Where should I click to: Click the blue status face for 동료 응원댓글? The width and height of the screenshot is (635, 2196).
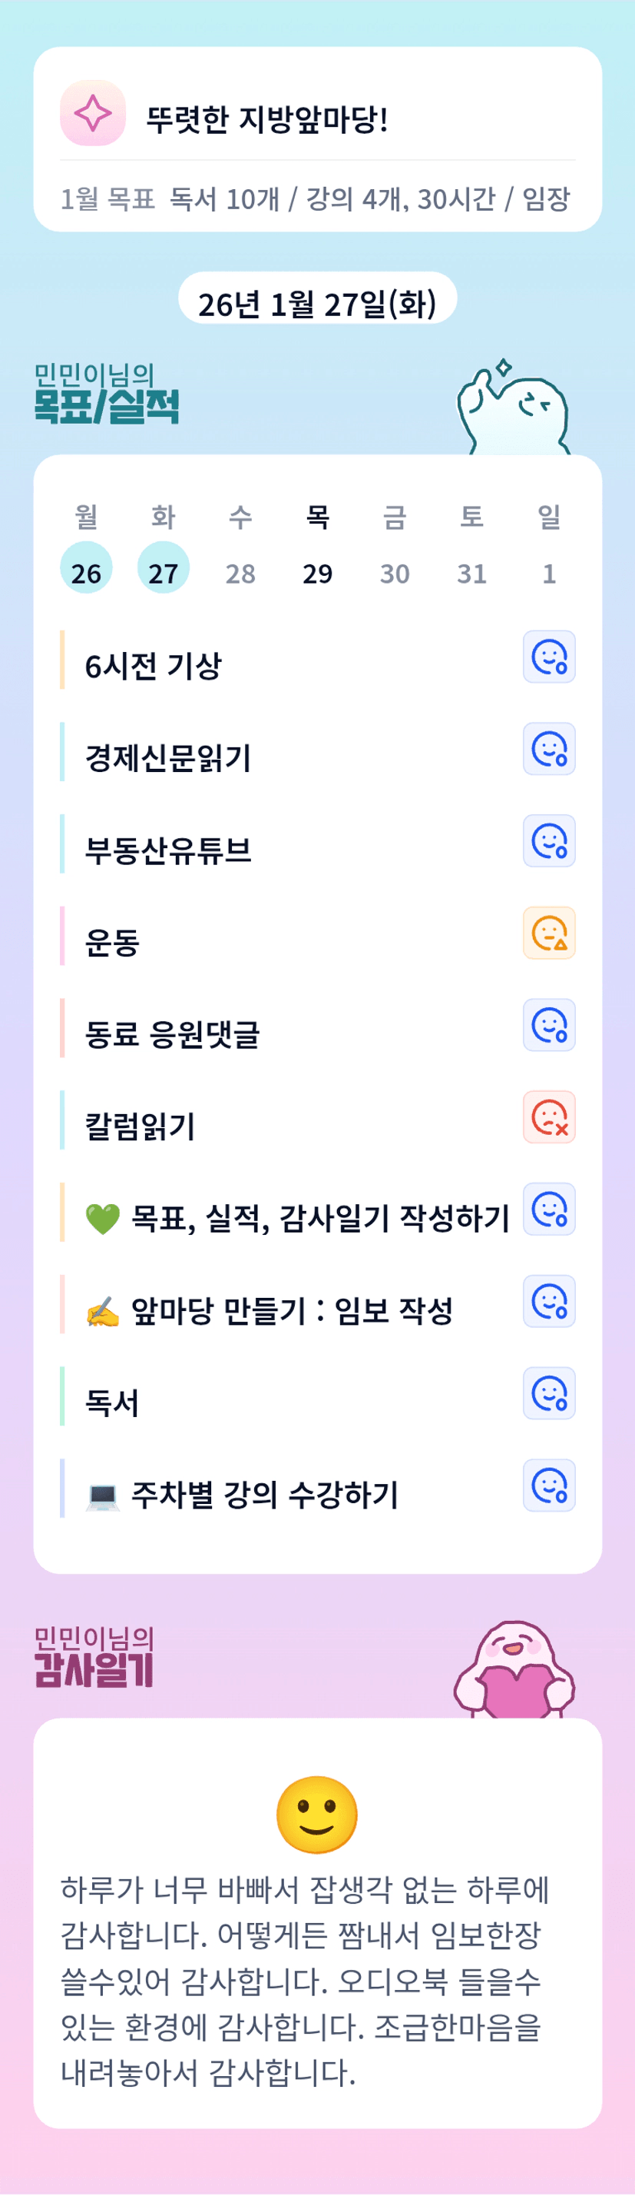pyautogui.click(x=549, y=1026)
